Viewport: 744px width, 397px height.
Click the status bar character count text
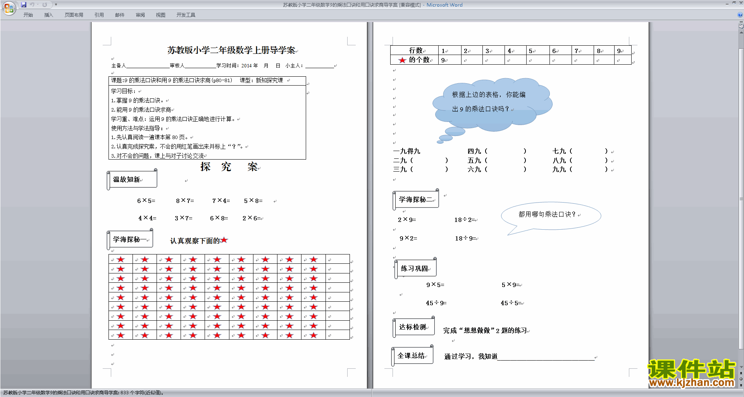coord(83,393)
